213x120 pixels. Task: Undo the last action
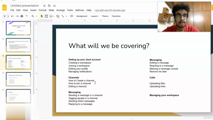point(12,16)
